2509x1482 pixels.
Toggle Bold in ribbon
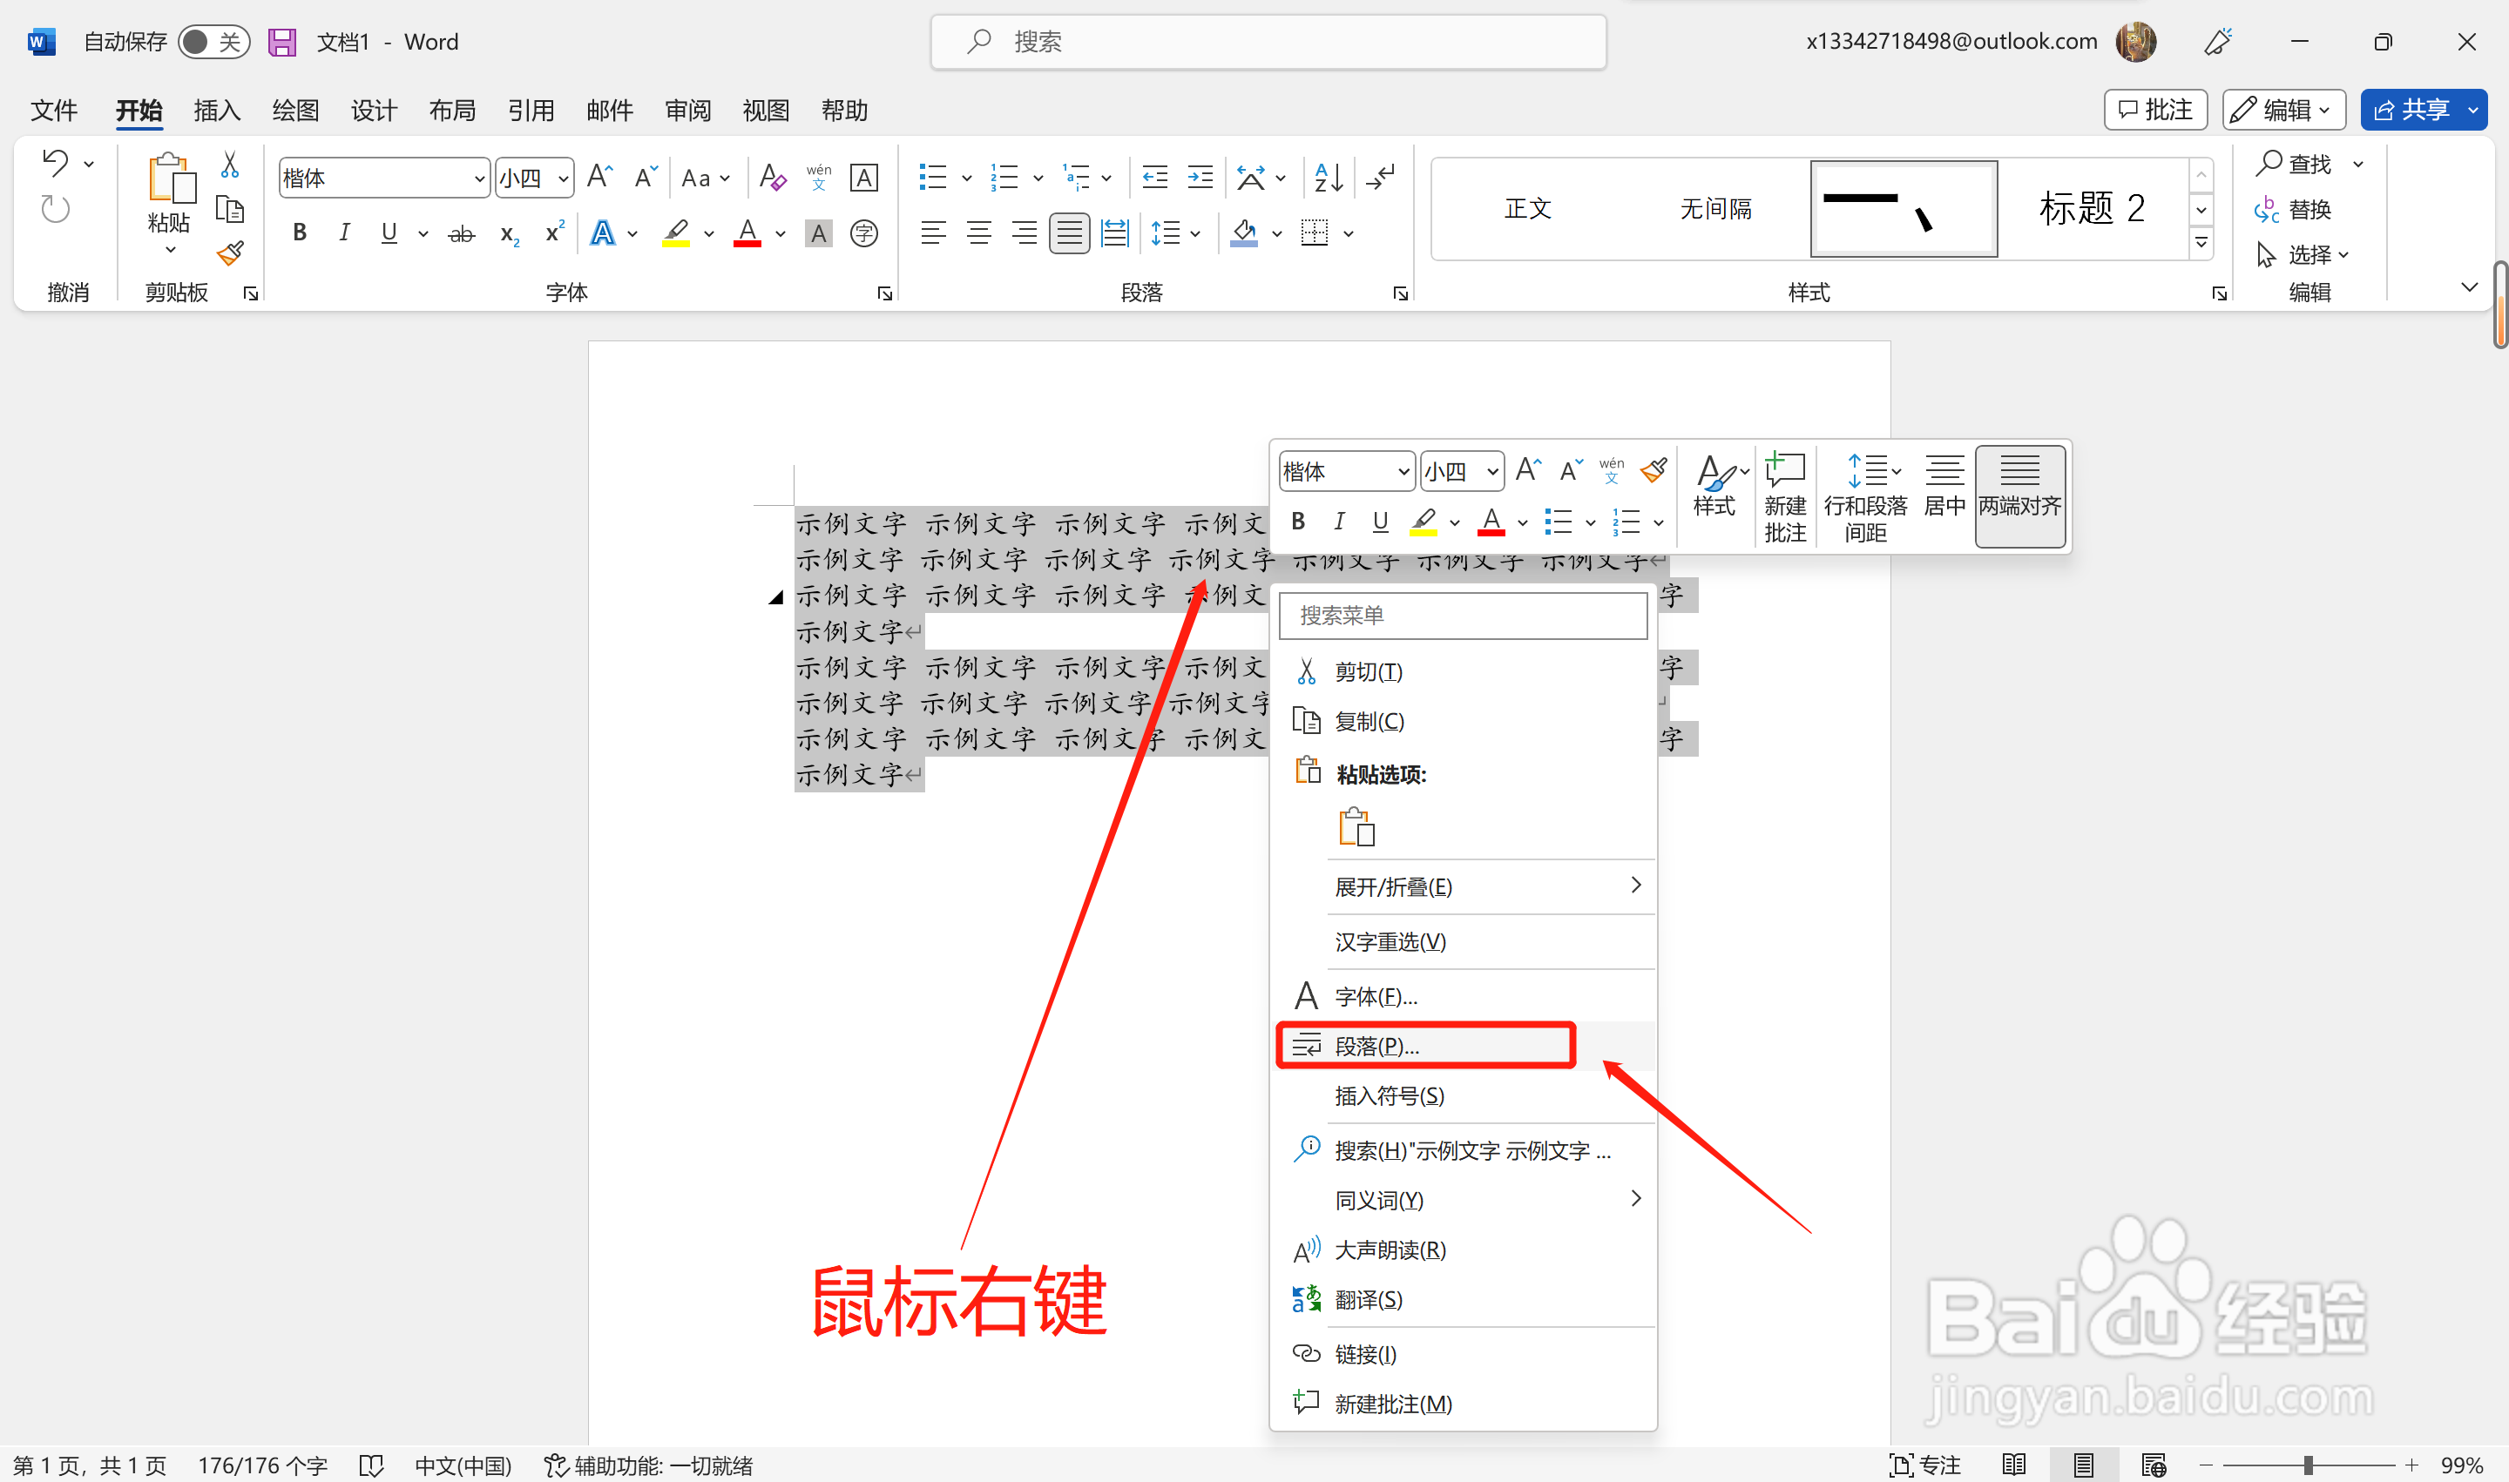coord(300,233)
